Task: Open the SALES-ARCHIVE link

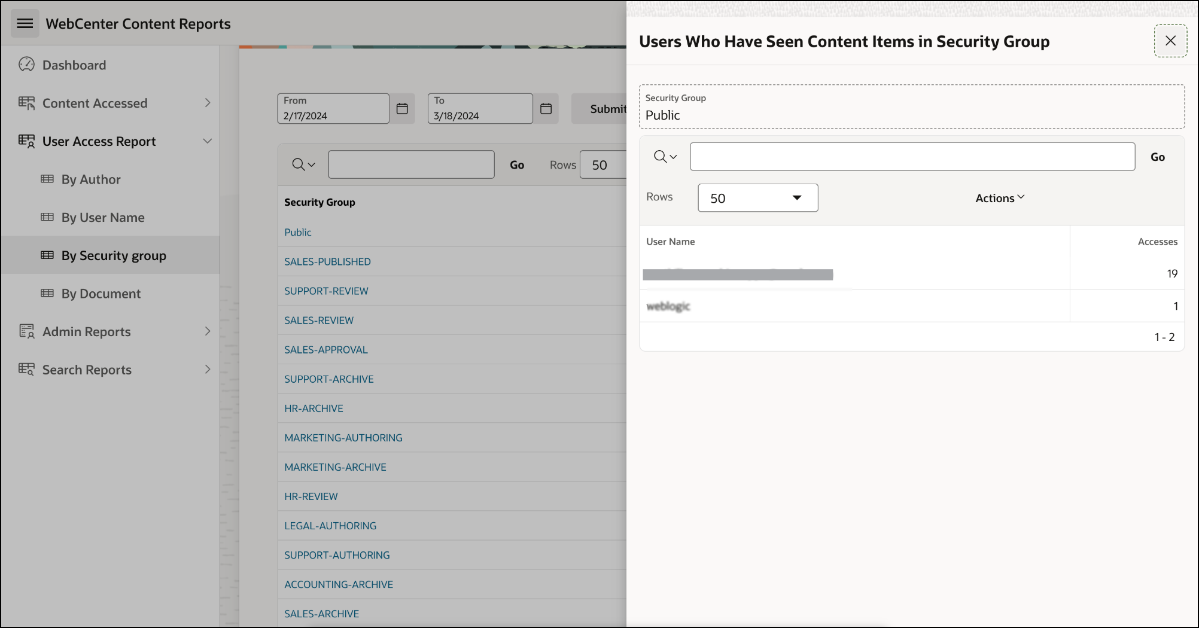Action: point(322,613)
